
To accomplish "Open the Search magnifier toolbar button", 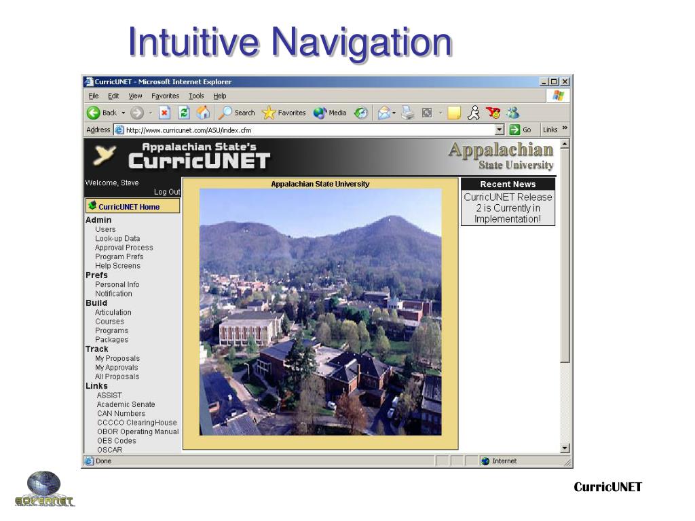I will pos(237,113).
